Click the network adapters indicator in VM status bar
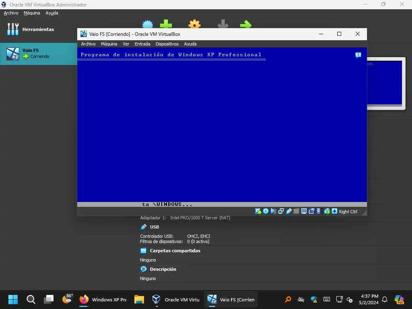The height and width of the screenshot is (309, 412). [281, 211]
